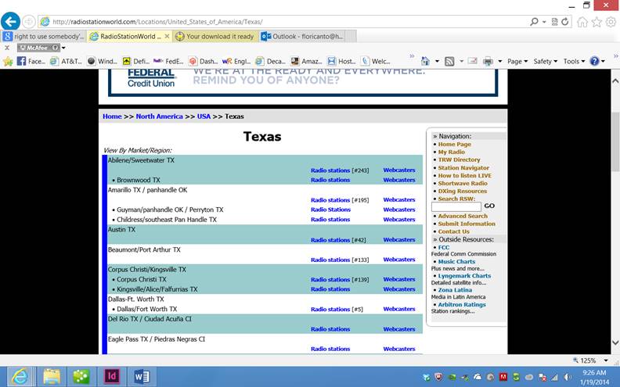
Task: Click Webcasters link for Beaumont/Port Arthur TX
Action: pos(398,260)
